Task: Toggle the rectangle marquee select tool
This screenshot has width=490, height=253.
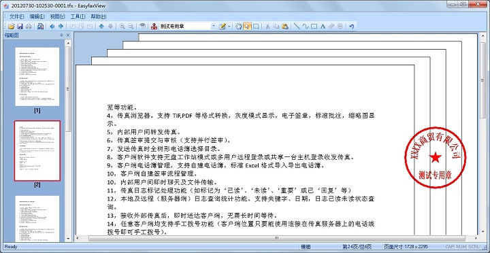Action: point(256,27)
